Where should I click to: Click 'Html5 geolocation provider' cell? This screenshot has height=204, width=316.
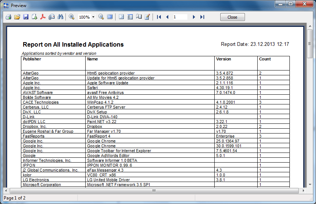pyautogui.click(x=150, y=73)
